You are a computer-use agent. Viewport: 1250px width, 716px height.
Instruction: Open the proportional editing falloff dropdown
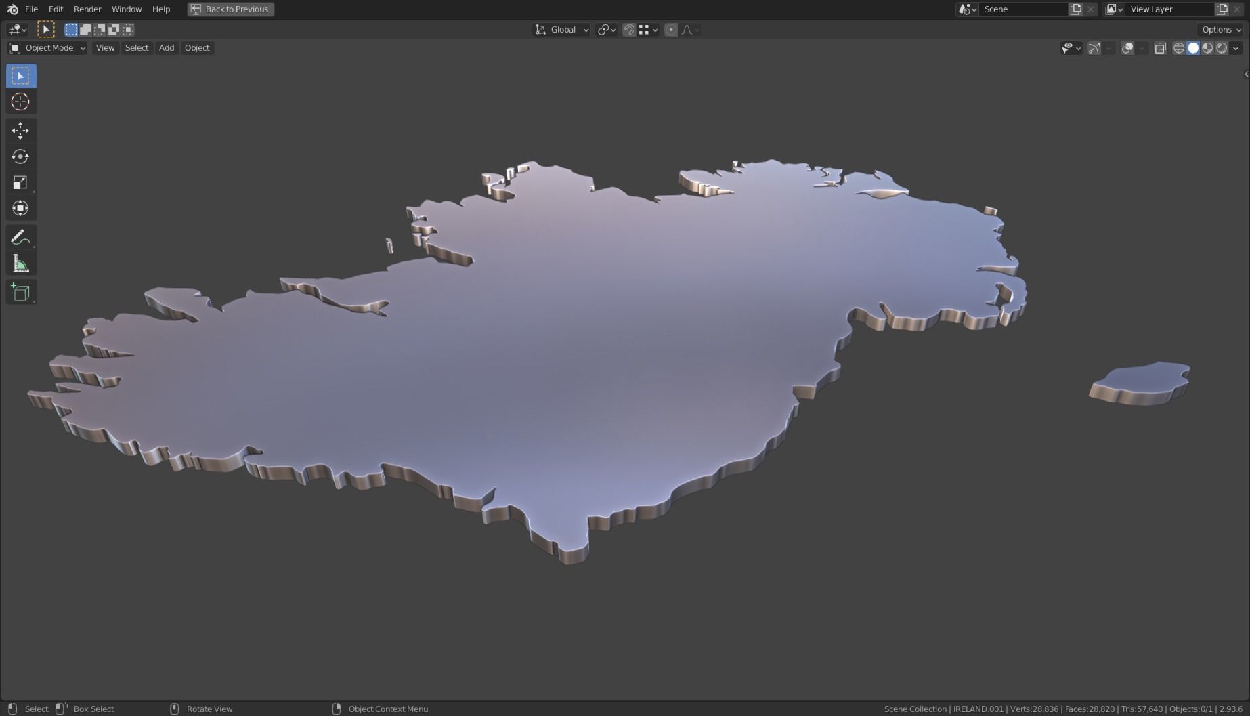(691, 29)
